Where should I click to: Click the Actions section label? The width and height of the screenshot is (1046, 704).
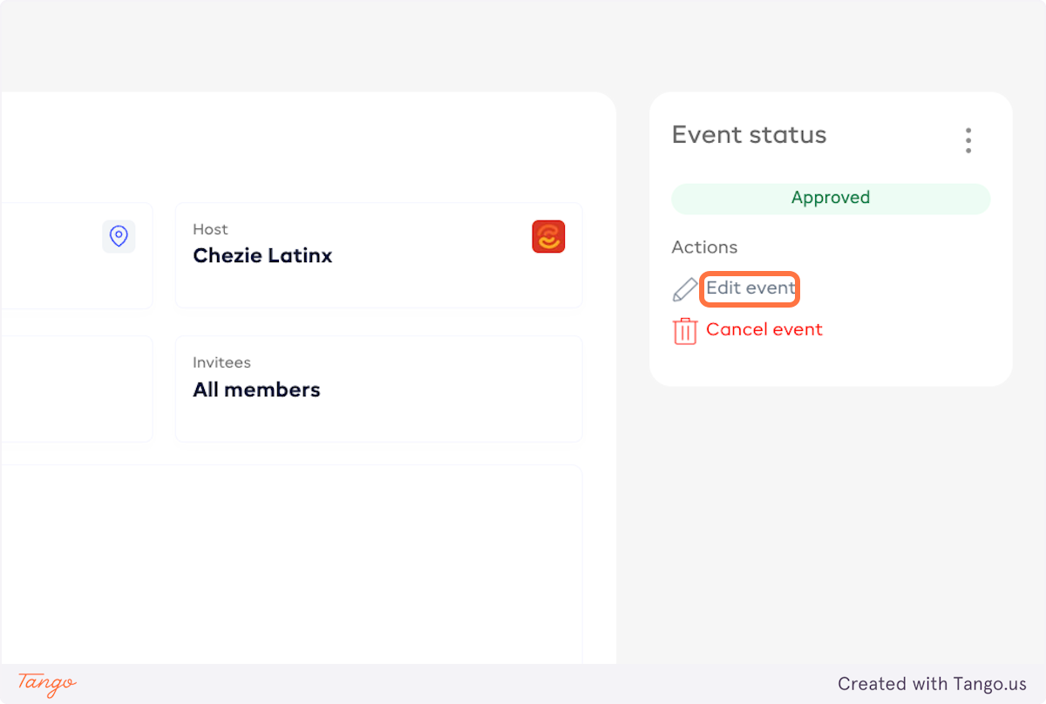tap(704, 247)
